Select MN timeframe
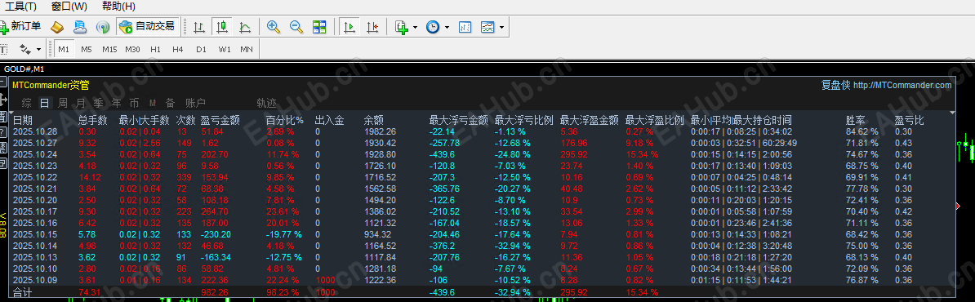The height and width of the screenshot is (302, 975). [247, 48]
